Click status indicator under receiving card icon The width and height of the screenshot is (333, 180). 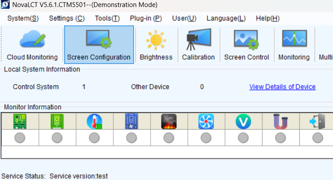coord(57,138)
